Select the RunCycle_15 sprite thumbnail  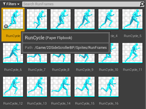tap(85, 87)
